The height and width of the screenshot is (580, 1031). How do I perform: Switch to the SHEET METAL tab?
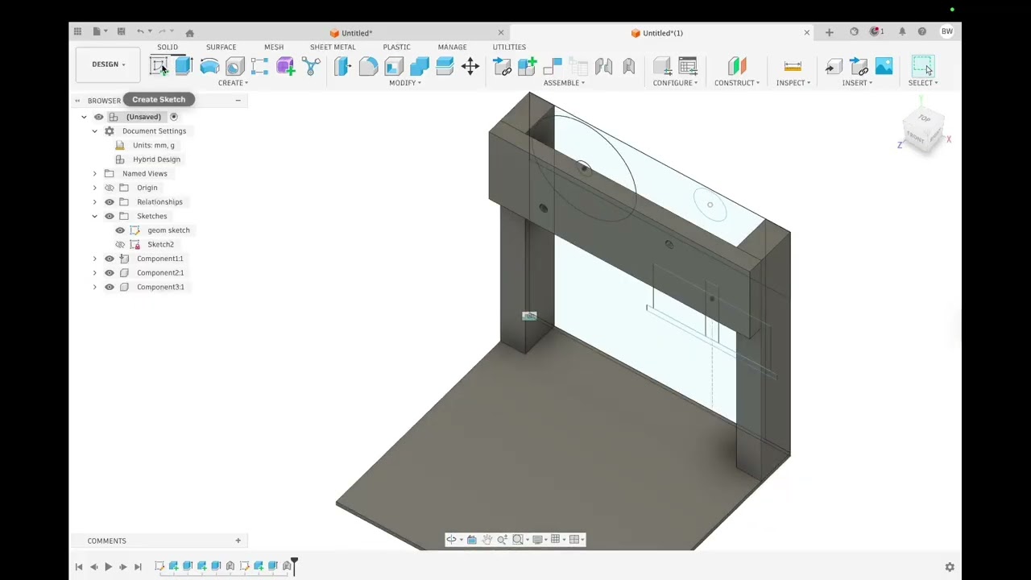[333, 47]
